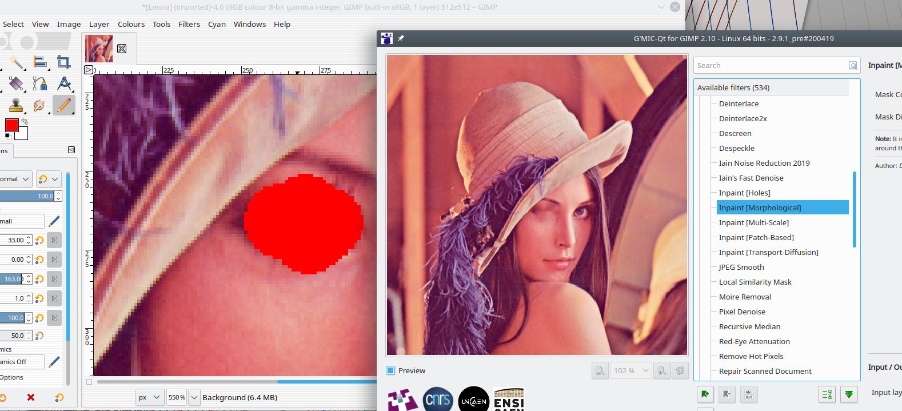Viewport: 902px width, 411px height.
Task: Open the Windows menu
Action: coord(250,24)
